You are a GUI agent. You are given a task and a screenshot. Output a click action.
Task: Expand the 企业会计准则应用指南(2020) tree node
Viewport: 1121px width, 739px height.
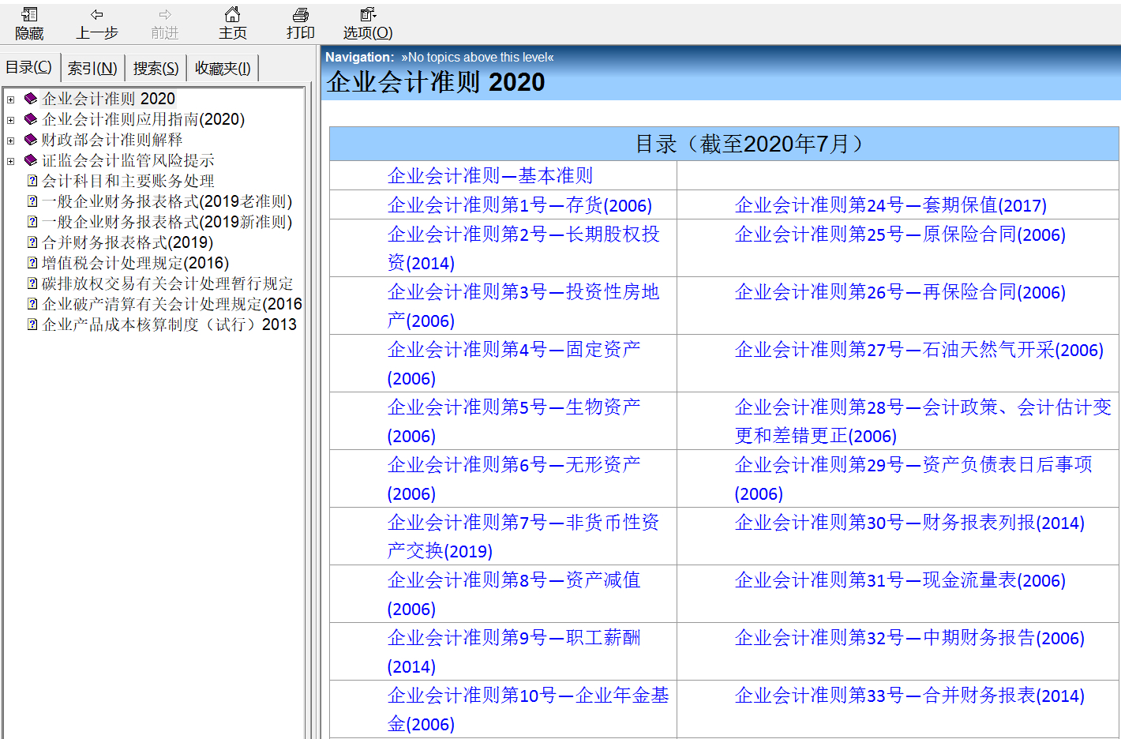(x=10, y=120)
